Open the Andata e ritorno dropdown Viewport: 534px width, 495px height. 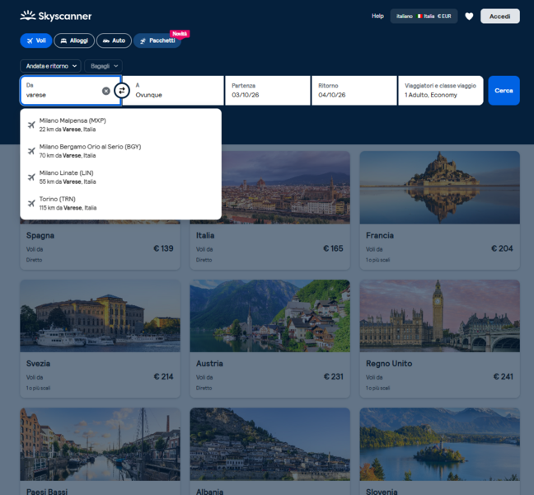click(x=50, y=66)
